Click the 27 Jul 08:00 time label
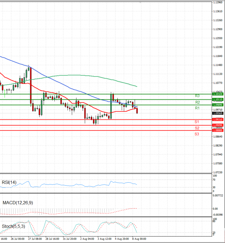225x243 pixels. pyautogui.click(x=35, y=239)
